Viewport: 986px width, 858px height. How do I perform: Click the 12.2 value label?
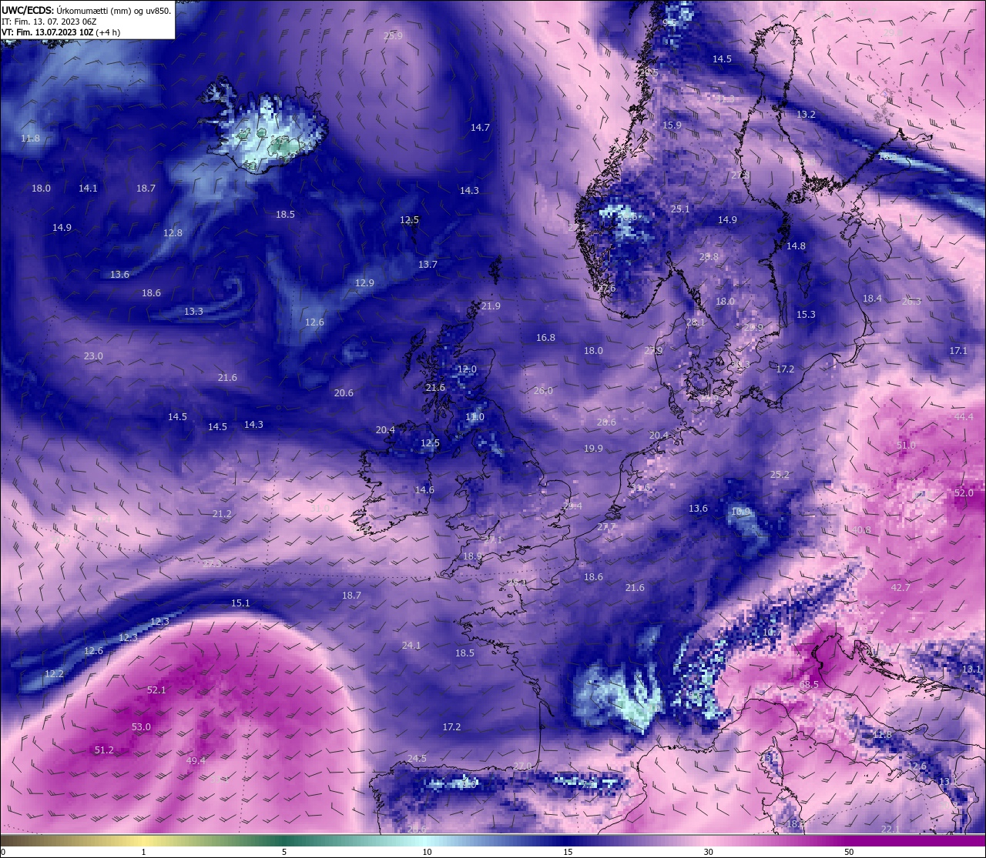(x=54, y=673)
